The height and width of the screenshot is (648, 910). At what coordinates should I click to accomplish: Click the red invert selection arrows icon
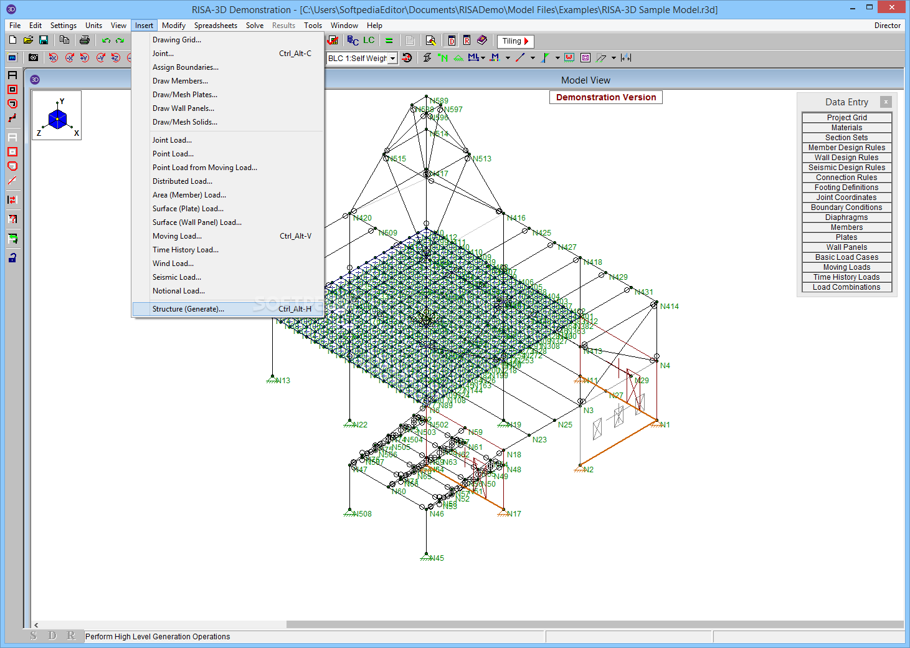[12, 200]
